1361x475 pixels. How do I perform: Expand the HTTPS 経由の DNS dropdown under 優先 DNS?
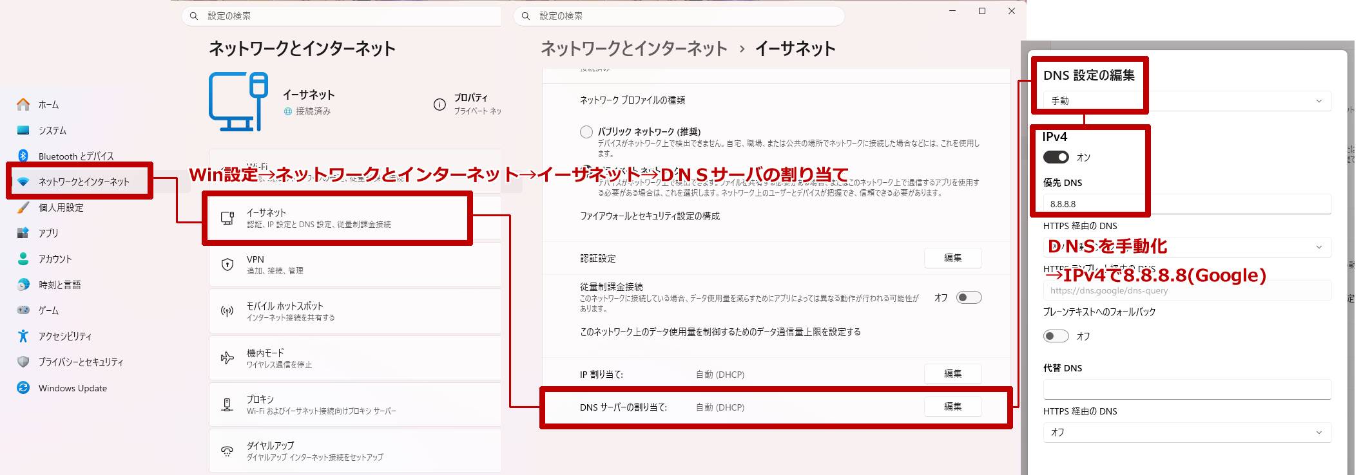tap(1187, 247)
